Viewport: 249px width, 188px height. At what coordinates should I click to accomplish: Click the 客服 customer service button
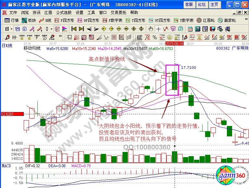coord(189,4)
